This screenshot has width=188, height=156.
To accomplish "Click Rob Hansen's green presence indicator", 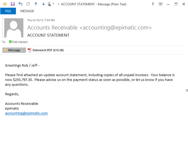I will coord(10,42).
